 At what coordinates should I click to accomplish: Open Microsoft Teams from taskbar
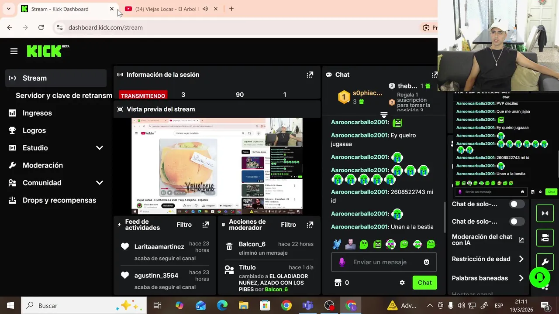[308, 305]
